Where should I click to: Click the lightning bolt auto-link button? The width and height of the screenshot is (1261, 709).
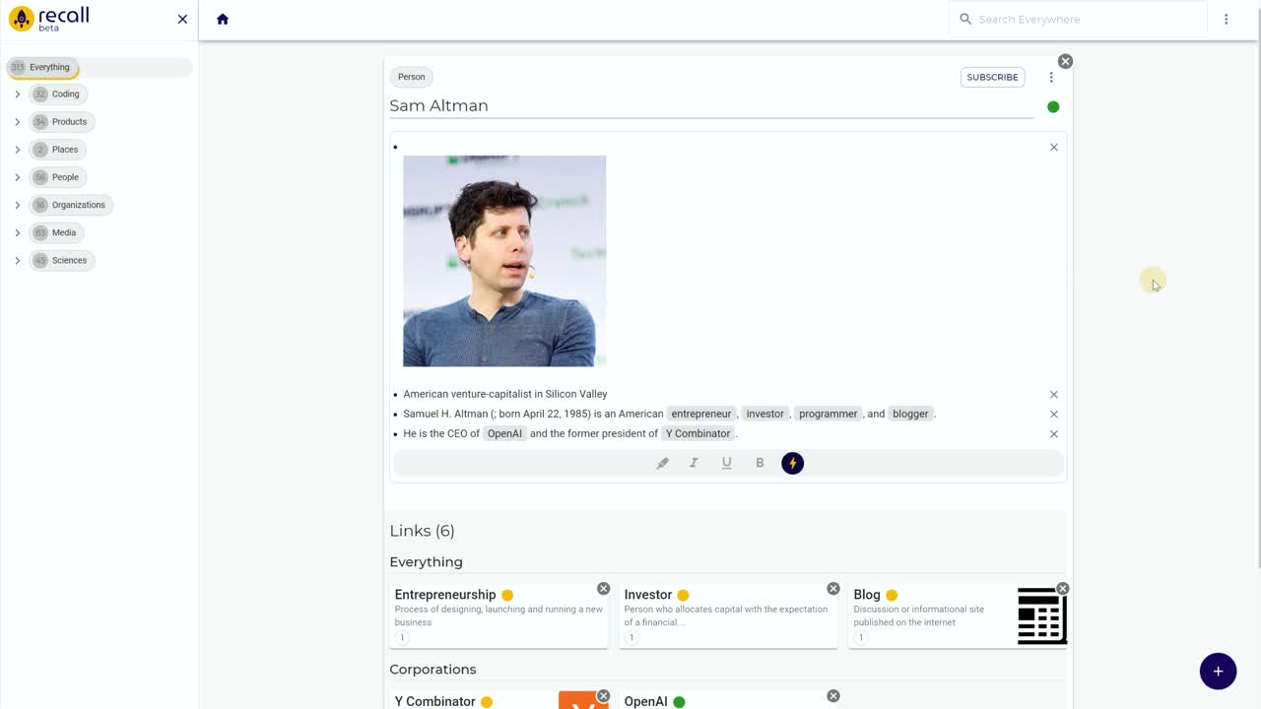click(793, 463)
